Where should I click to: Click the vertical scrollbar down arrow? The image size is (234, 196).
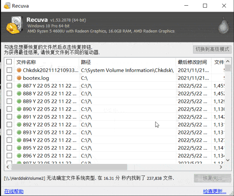(228, 160)
